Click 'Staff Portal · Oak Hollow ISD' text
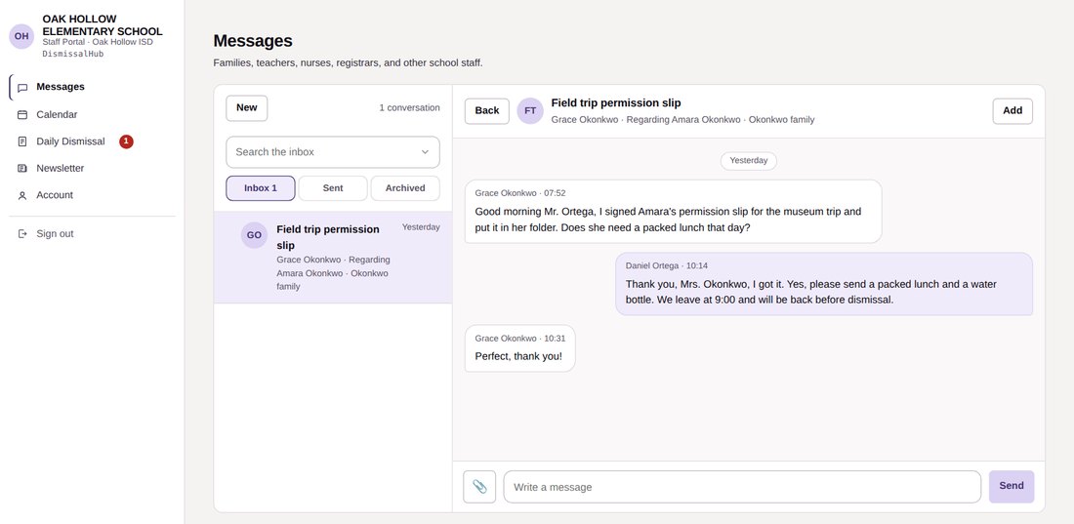This screenshot has height=524, width=1074. point(98,43)
